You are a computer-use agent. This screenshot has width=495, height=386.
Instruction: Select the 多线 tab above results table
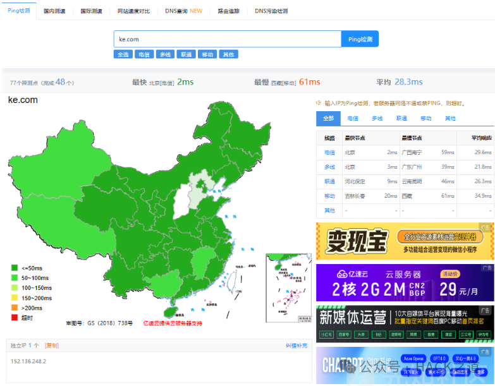click(x=377, y=119)
